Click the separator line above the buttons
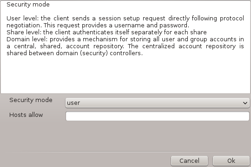The width and height of the screenshot is (251, 167). (x=125, y=152)
